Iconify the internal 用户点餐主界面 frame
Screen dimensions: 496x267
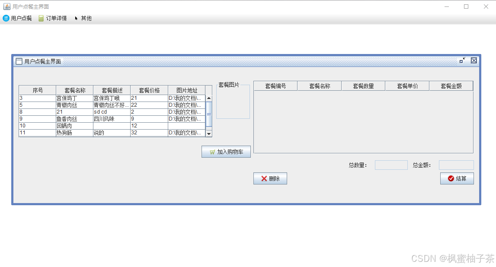click(x=462, y=60)
